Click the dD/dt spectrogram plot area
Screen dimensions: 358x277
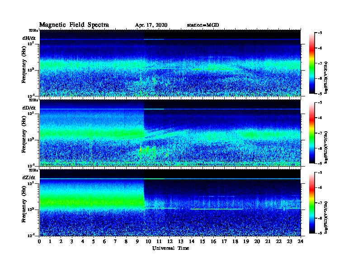(170, 133)
